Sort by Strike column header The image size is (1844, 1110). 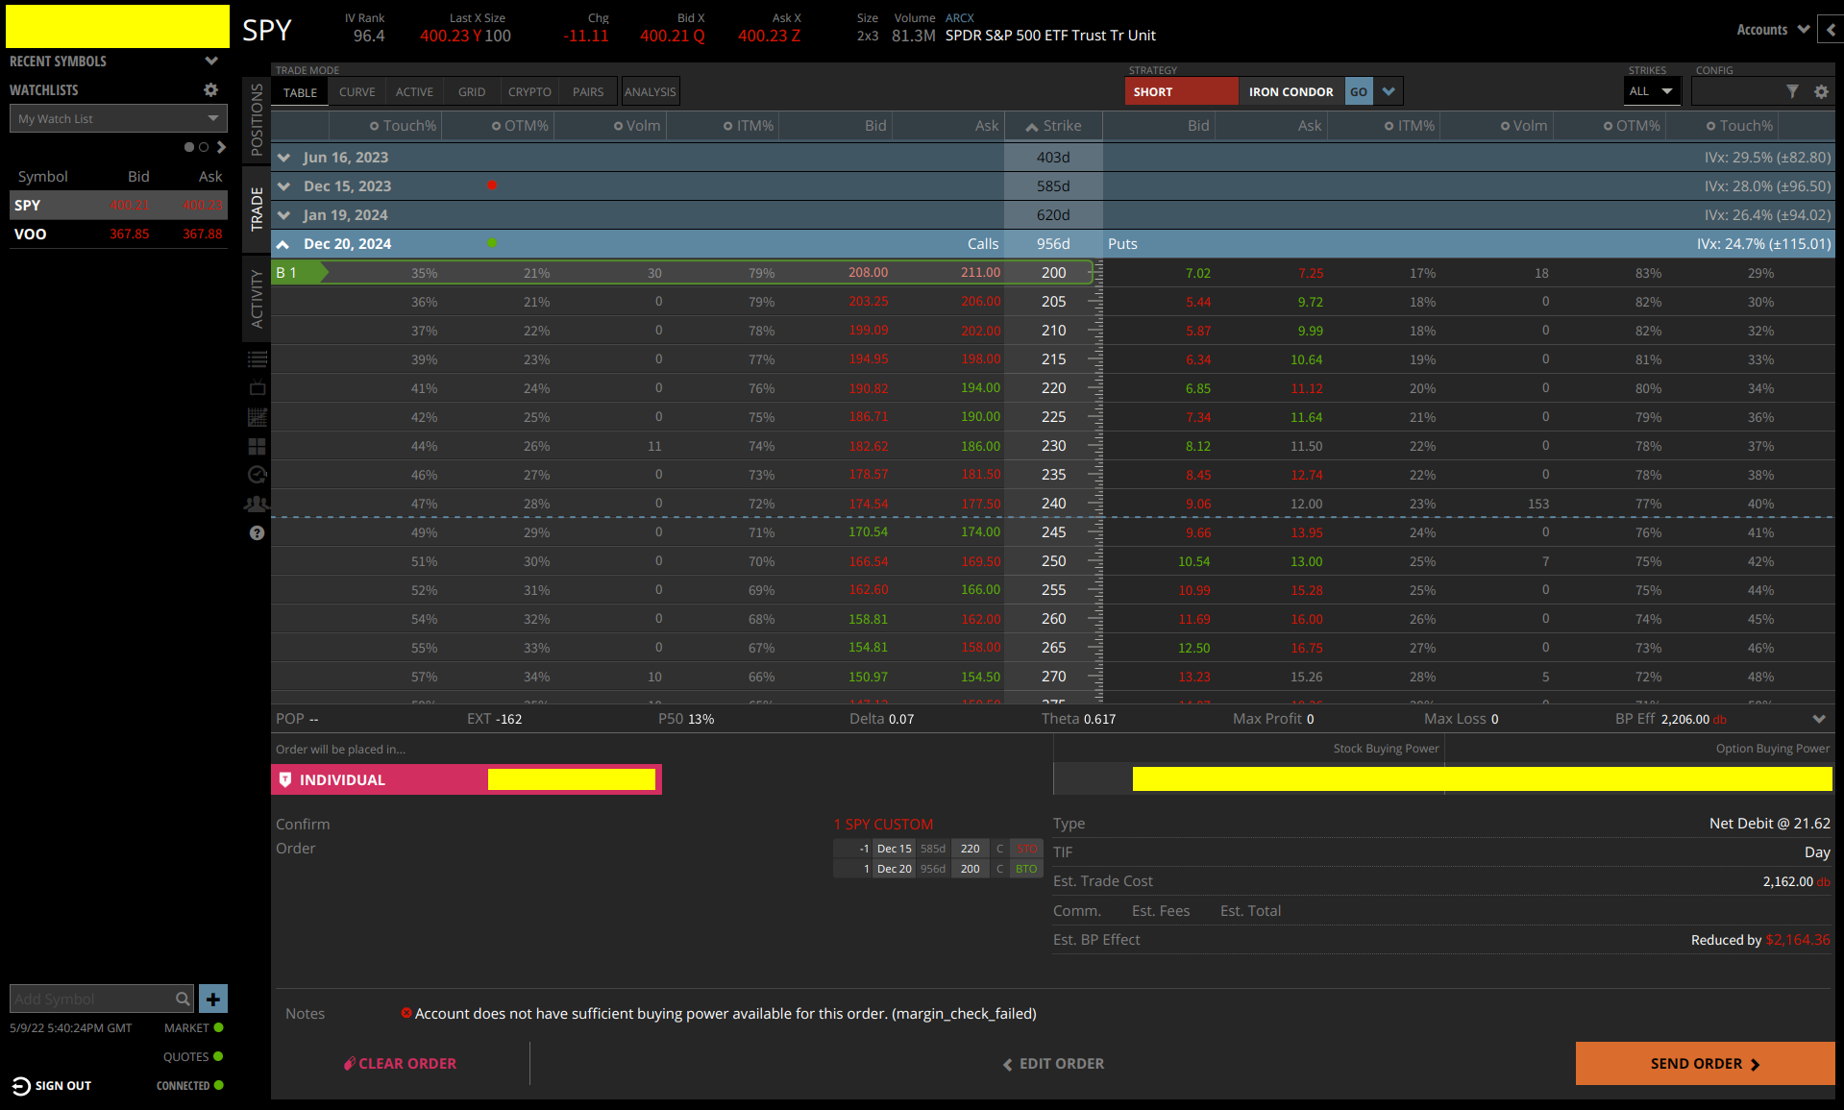click(1053, 126)
